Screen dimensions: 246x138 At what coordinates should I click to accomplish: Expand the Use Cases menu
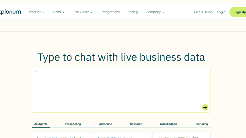tap(83, 12)
